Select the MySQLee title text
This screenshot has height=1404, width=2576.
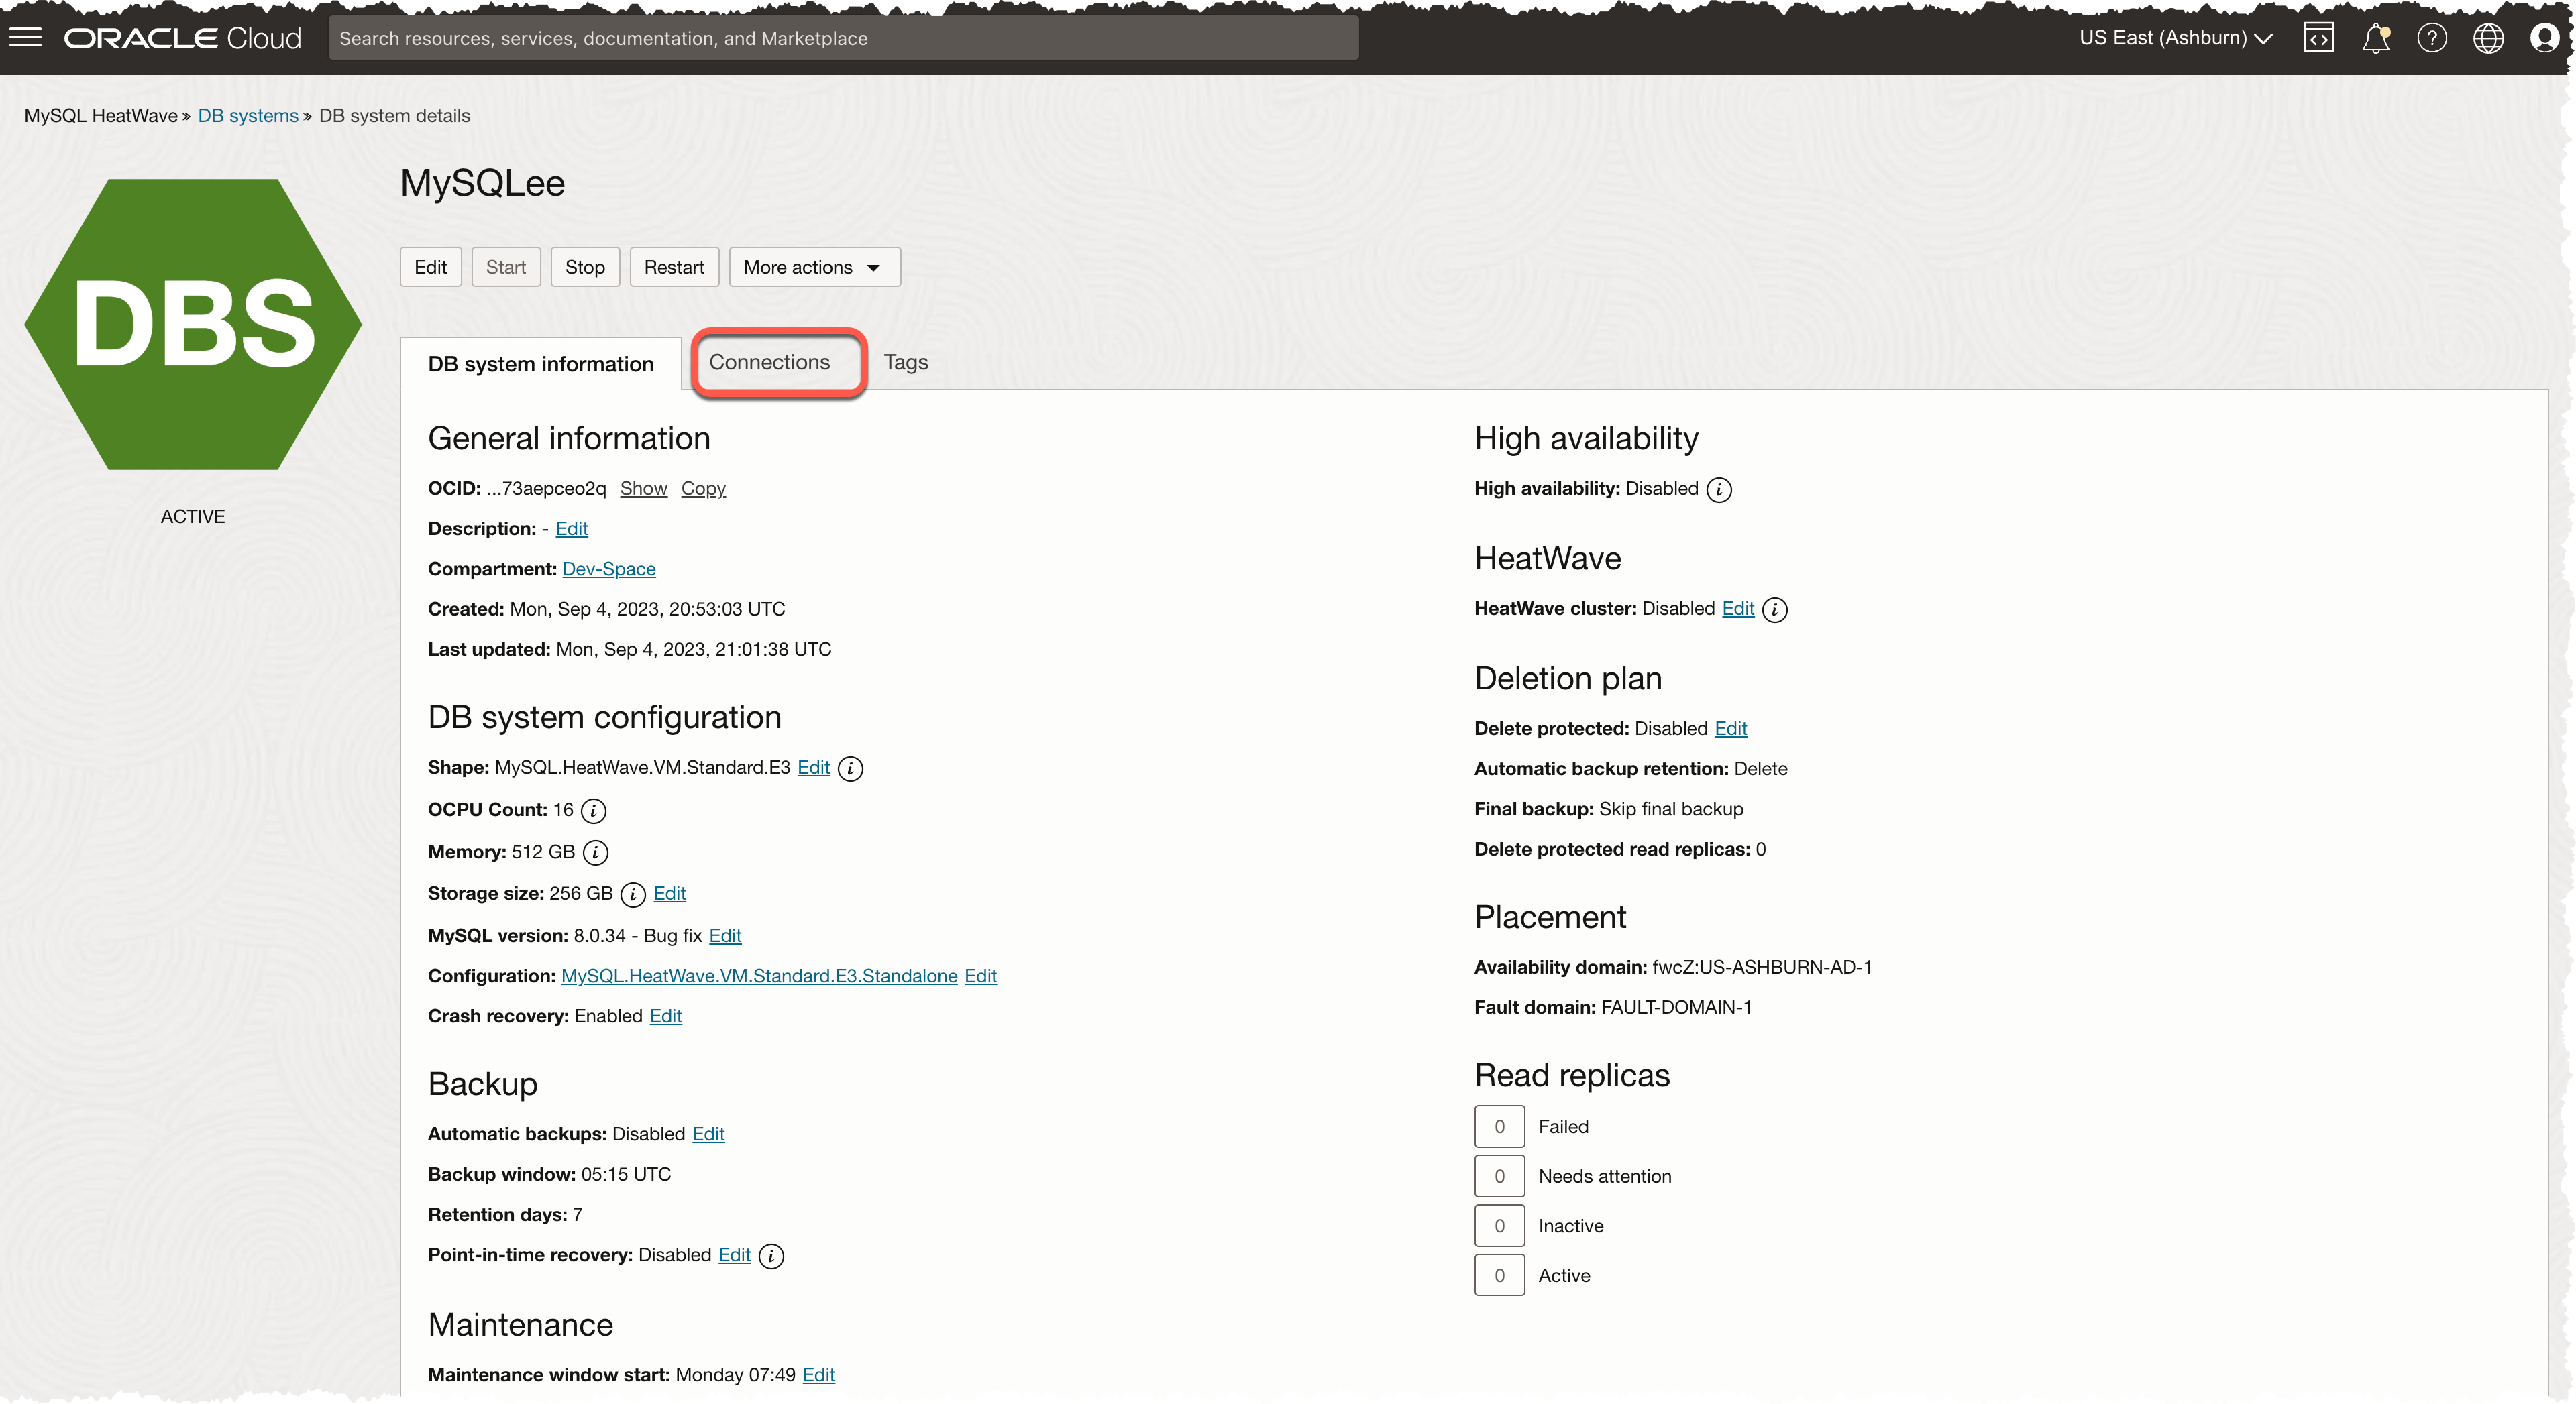(x=482, y=184)
